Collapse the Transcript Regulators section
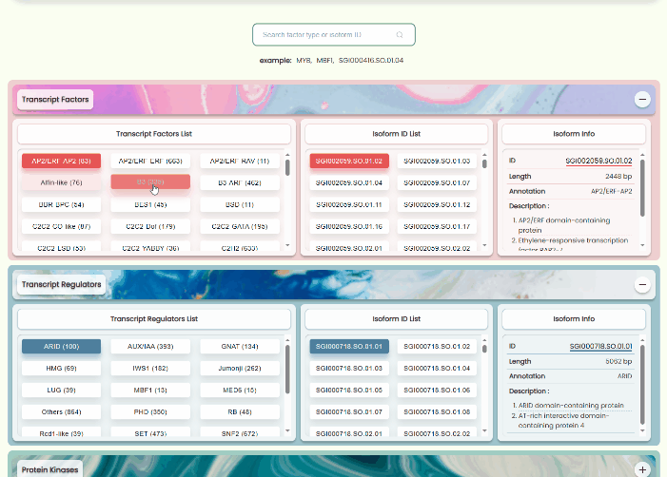The width and height of the screenshot is (667, 477). click(x=642, y=285)
